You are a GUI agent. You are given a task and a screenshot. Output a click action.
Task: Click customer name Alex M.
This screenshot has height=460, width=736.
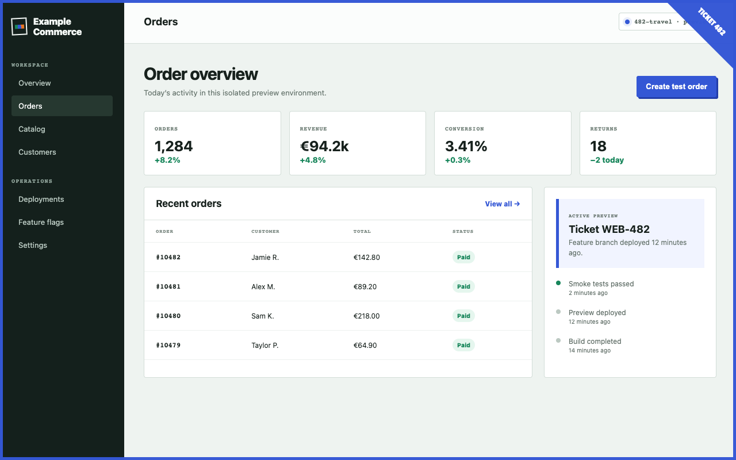[263, 286]
